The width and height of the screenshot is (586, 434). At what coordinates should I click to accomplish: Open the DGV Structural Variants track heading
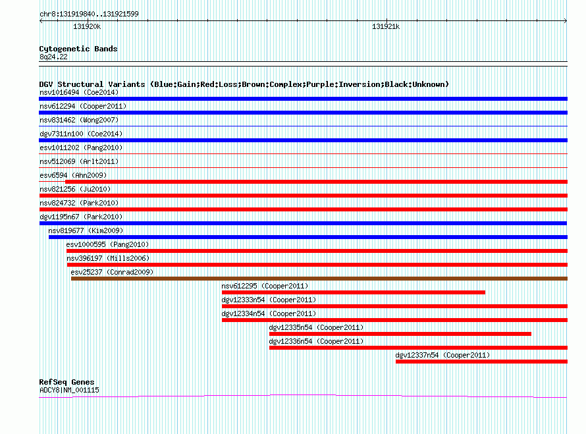click(x=244, y=84)
